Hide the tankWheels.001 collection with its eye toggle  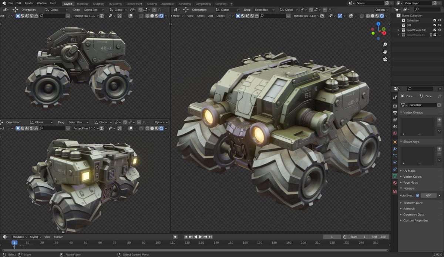point(440,30)
